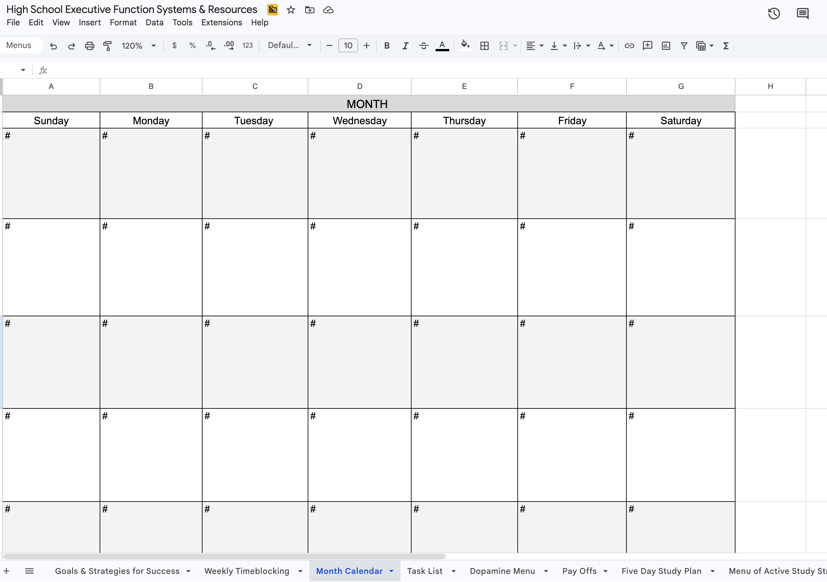Open the Default font dropdown
Viewport: 827px width, 582px height.
click(289, 45)
